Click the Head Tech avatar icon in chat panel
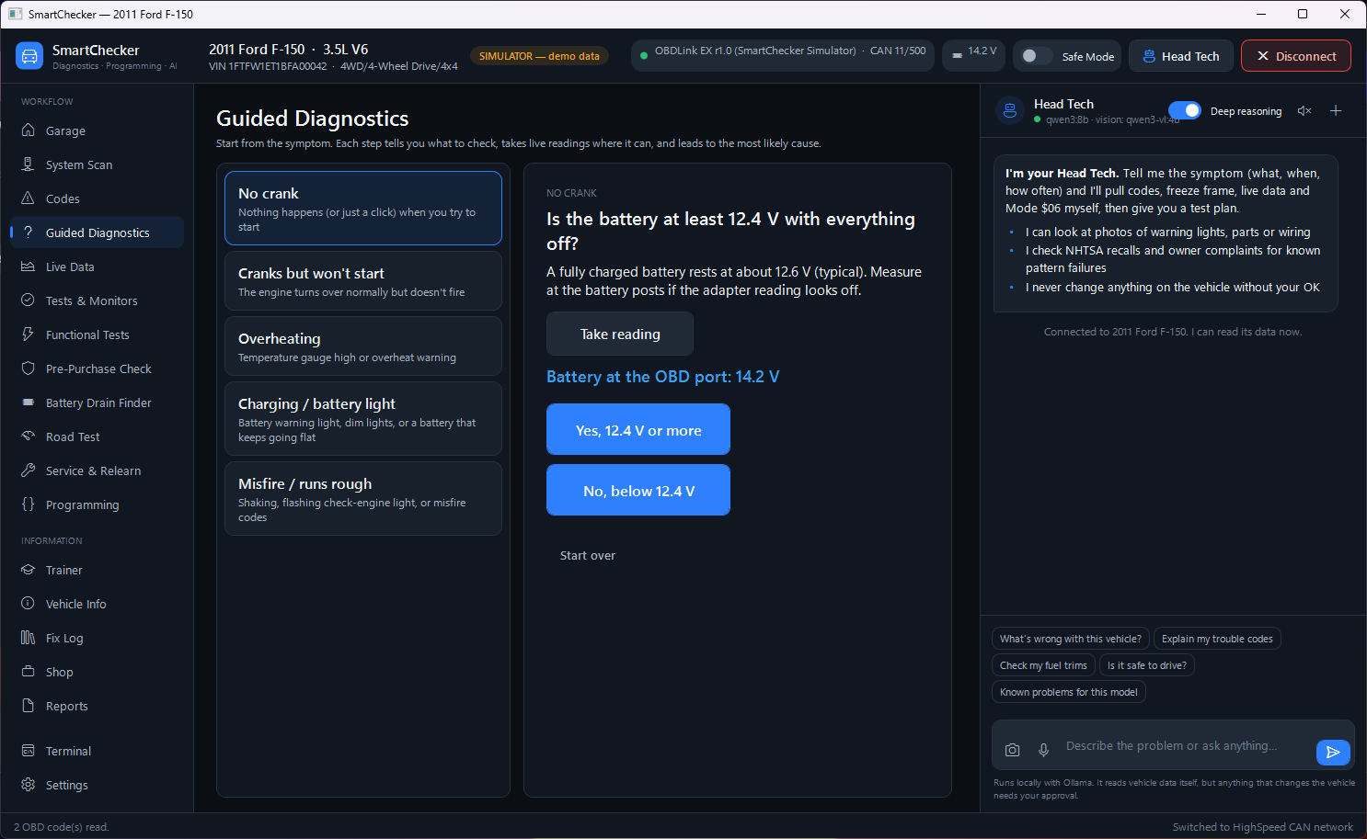This screenshot has height=839, width=1367. click(1010, 111)
